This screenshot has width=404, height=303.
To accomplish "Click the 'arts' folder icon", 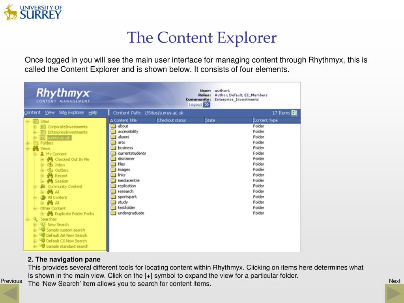I will click(x=113, y=142).
